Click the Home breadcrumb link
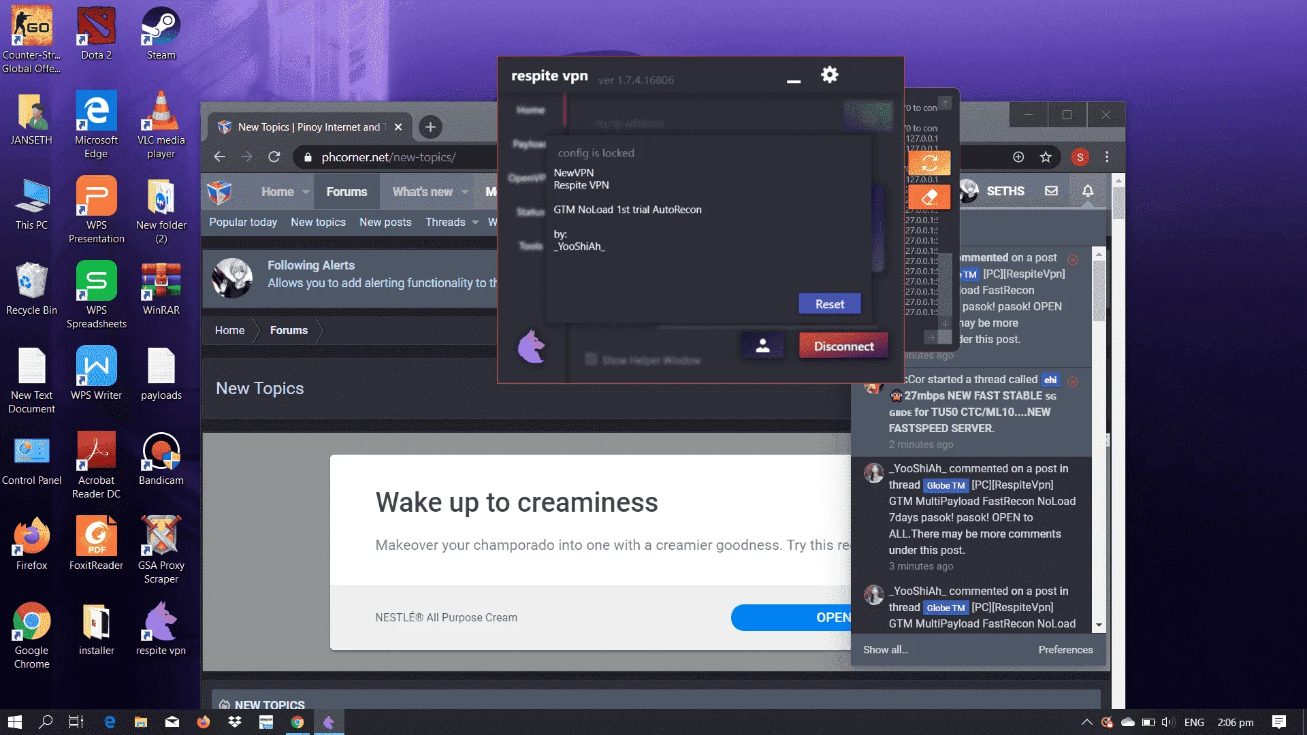This screenshot has height=735, width=1307. [x=229, y=331]
